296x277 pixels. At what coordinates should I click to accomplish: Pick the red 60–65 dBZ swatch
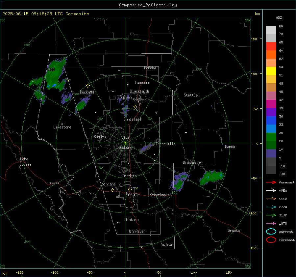click(x=271, y=46)
